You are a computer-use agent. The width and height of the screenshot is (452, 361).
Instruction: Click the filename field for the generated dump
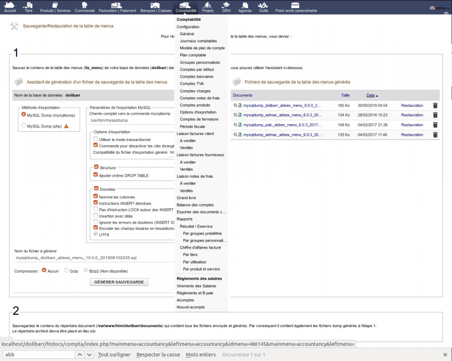pyautogui.click(x=85, y=258)
